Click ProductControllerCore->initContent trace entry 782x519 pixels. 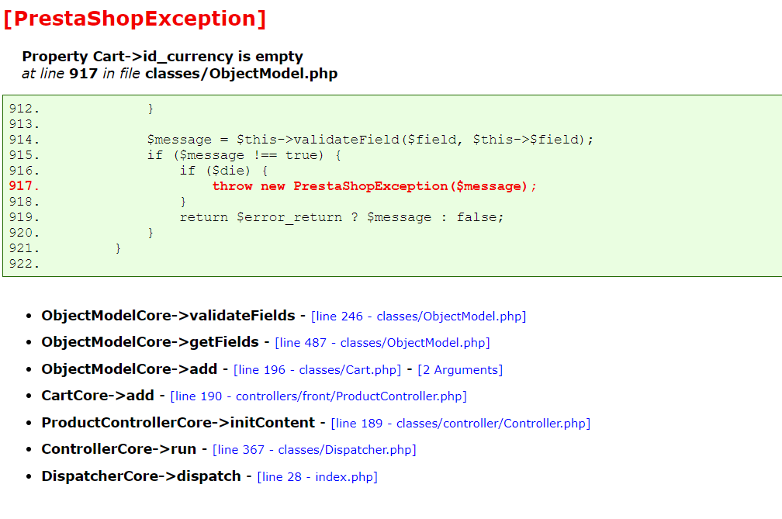(x=178, y=422)
